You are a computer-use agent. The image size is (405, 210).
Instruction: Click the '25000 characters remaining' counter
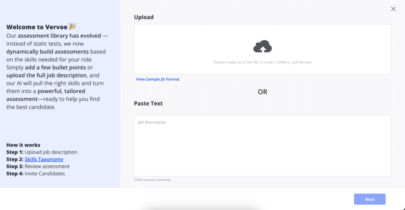152,180
